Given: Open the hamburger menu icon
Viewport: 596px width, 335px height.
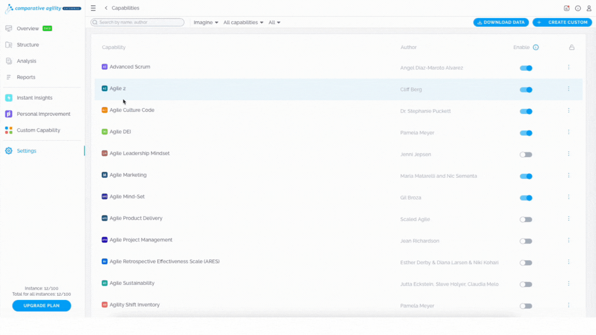Looking at the screenshot, I should [x=93, y=8].
